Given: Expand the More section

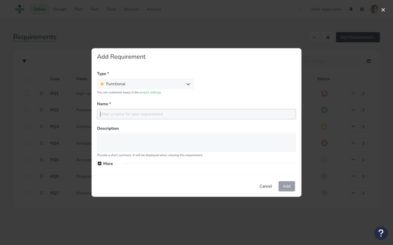Looking at the screenshot, I should (105, 164).
